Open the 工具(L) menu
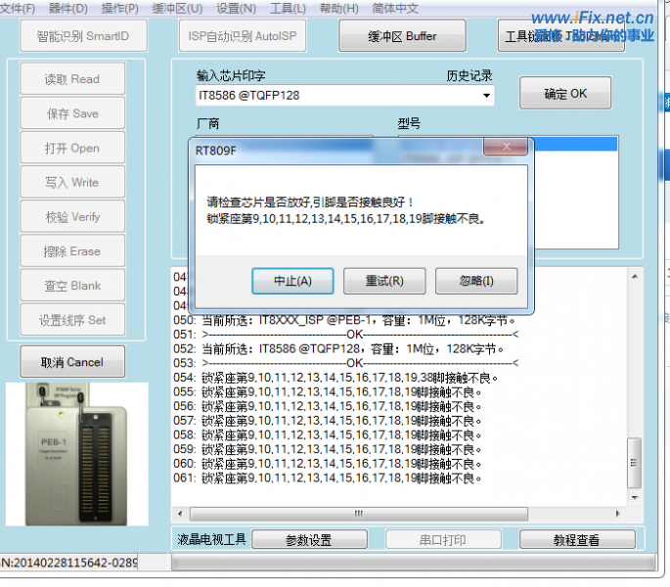670x587 pixels. click(288, 8)
